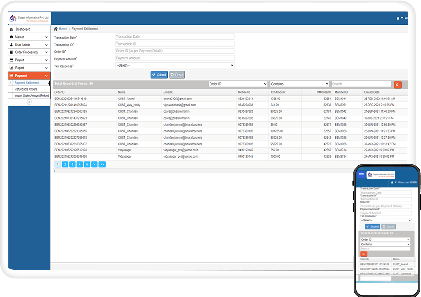Click the Submit button
Screen dimensions: 421x297
coord(159,74)
